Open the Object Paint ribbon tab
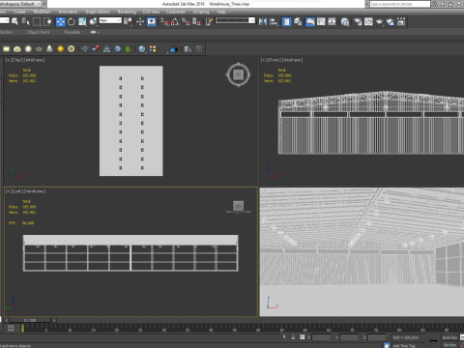The width and height of the screenshot is (464, 348). click(39, 32)
